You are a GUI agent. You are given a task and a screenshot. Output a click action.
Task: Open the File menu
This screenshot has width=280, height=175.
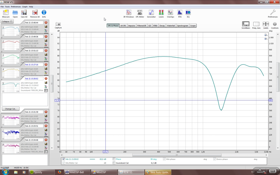pyautogui.click(x=2, y=7)
